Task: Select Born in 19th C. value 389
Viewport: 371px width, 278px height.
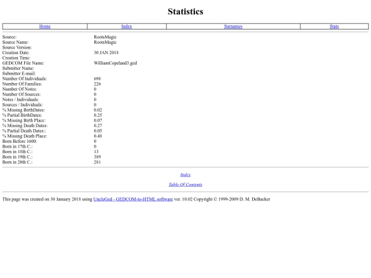Action: [x=98, y=157]
